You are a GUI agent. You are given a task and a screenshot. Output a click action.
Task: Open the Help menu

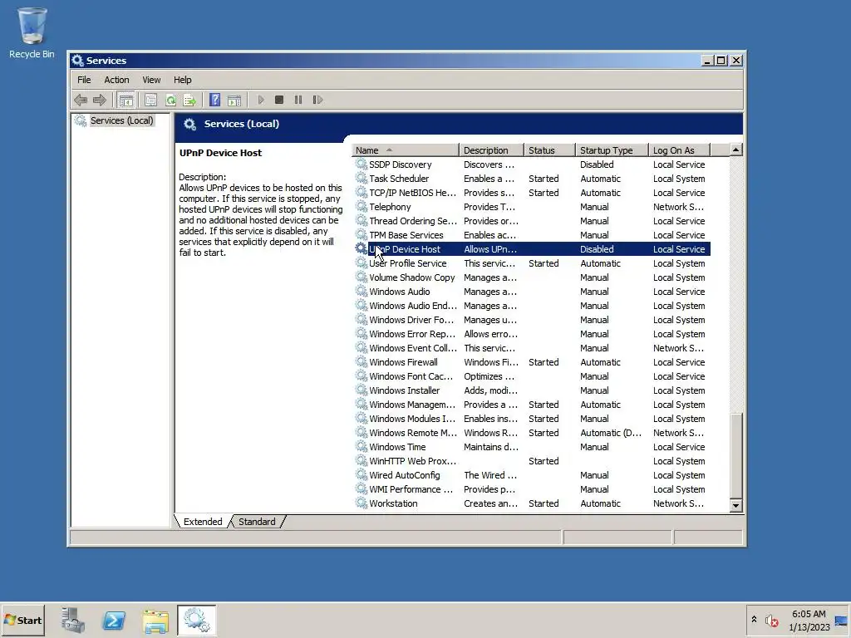(x=182, y=80)
